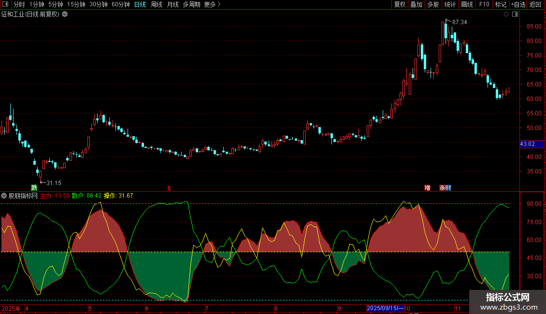The width and height of the screenshot is (546, 314).
Task: Open the stock title dropdown arrow
Action: click(65, 14)
